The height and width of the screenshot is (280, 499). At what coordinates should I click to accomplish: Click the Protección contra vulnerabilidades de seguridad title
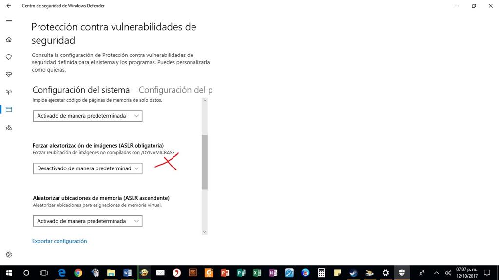pos(114,34)
